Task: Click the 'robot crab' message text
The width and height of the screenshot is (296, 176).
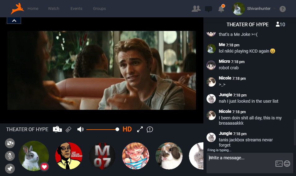Action: click(229, 68)
